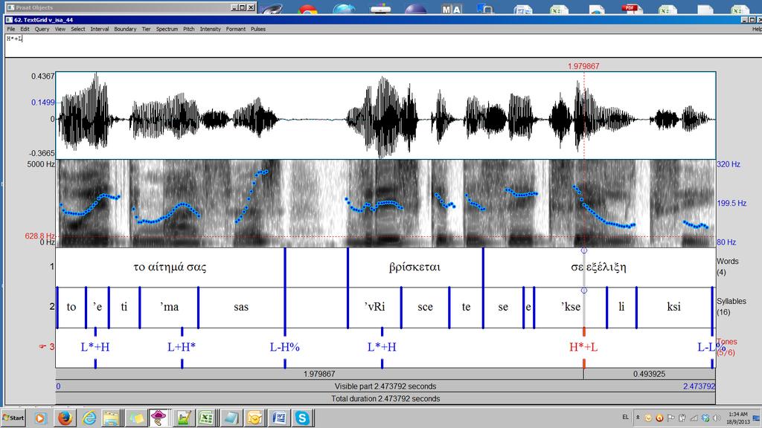Select the word interval βρίσκεται

(415, 267)
